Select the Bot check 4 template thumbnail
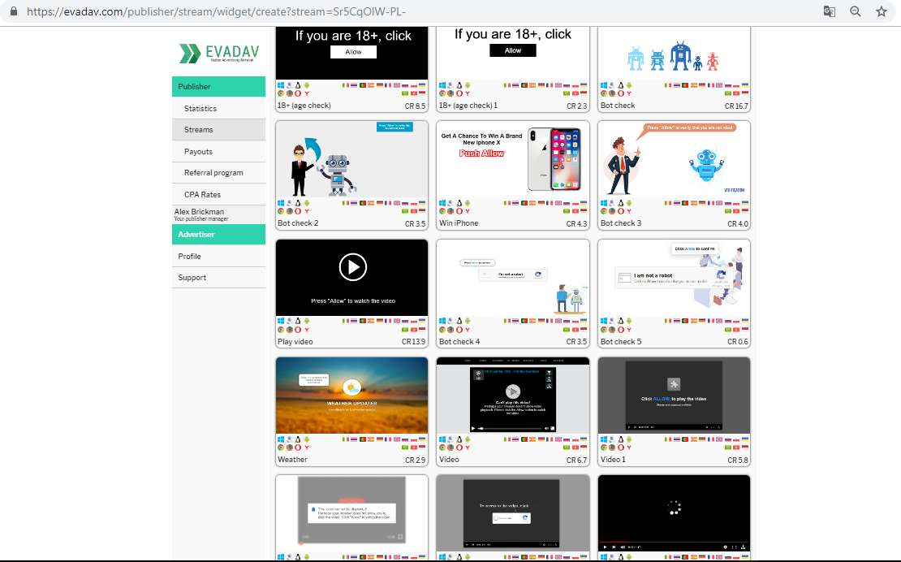901x562 pixels. coord(512,278)
